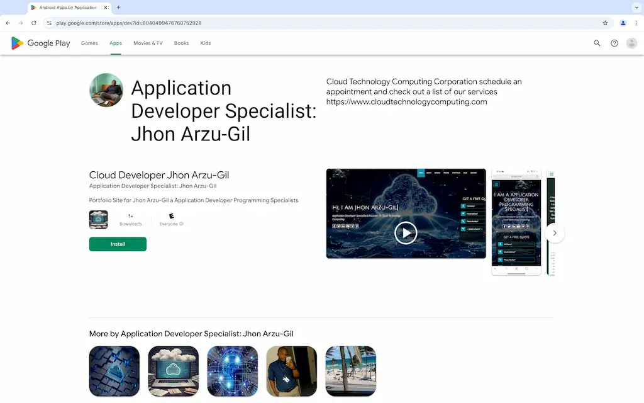This screenshot has width=644, height=403.
Task: View the Everyone content rating info icon
Action: tap(181, 224)
